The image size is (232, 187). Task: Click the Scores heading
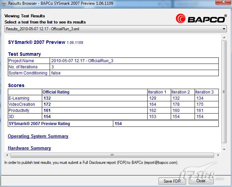click(16, 85)
